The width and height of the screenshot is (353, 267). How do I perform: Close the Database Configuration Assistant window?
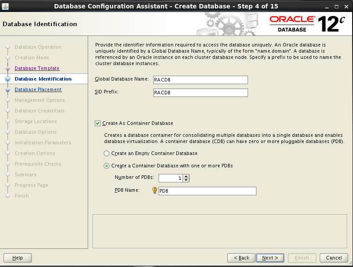pos(346,7)
